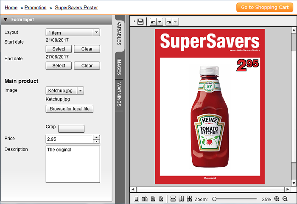The image size is (297, 204).
Task: Click the horizontal scrollbar left arrow
Action: [133, 189]
